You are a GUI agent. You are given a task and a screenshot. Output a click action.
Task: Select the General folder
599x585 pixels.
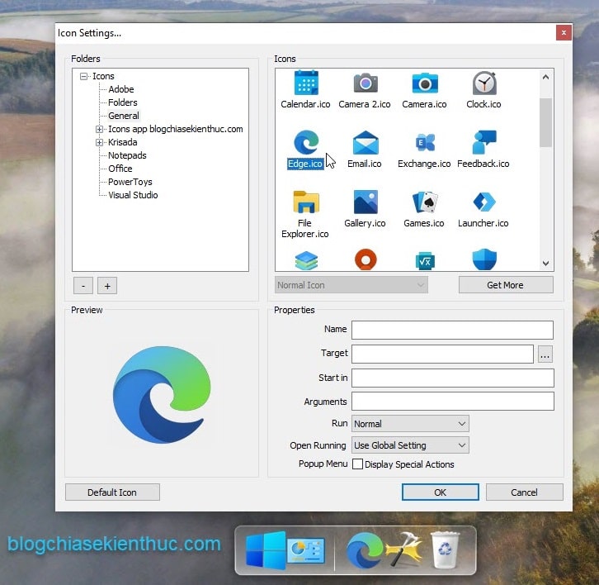(x=124, y=116)
